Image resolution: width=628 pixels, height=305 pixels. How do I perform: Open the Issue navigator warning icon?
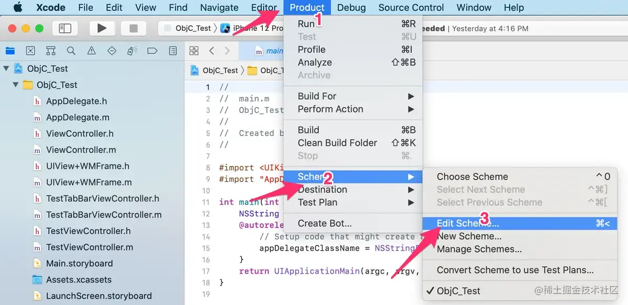[x=92, y=51]
